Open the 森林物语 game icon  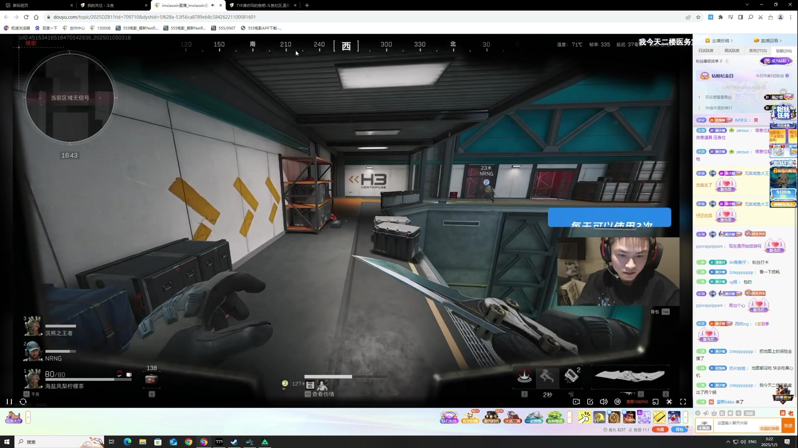(555, 417)
